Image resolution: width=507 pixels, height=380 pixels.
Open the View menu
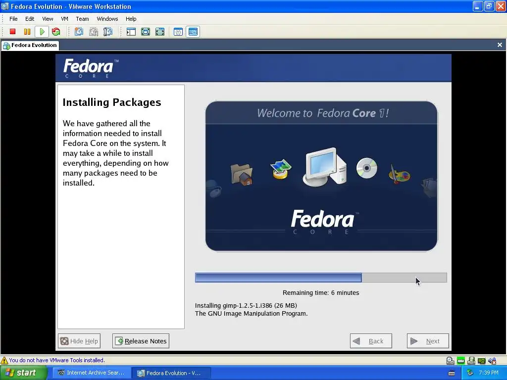(48, 19)
